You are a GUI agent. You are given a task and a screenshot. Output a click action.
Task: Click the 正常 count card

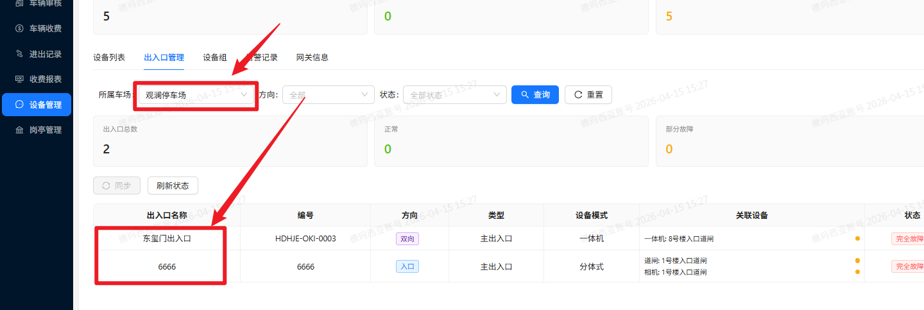click(511, 141)
